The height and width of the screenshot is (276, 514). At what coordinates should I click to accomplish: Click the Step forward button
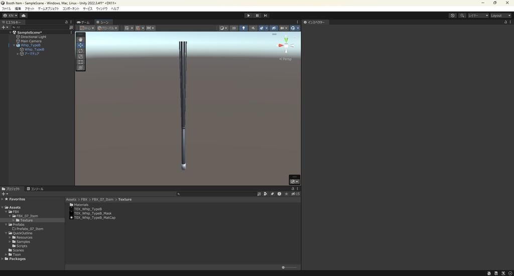[266, 16]
